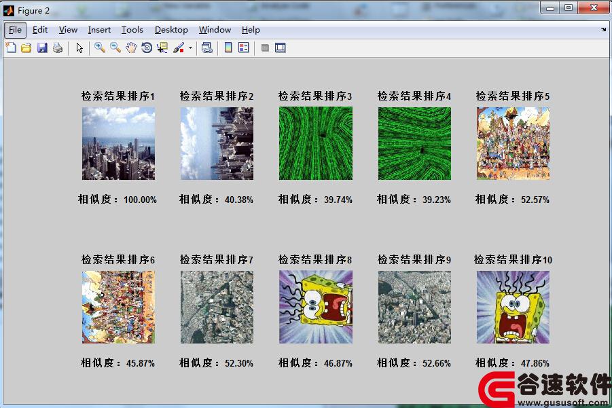Click the Hide Plot Tools icon
Screen dimensions: 612x408
pos(265,48)
